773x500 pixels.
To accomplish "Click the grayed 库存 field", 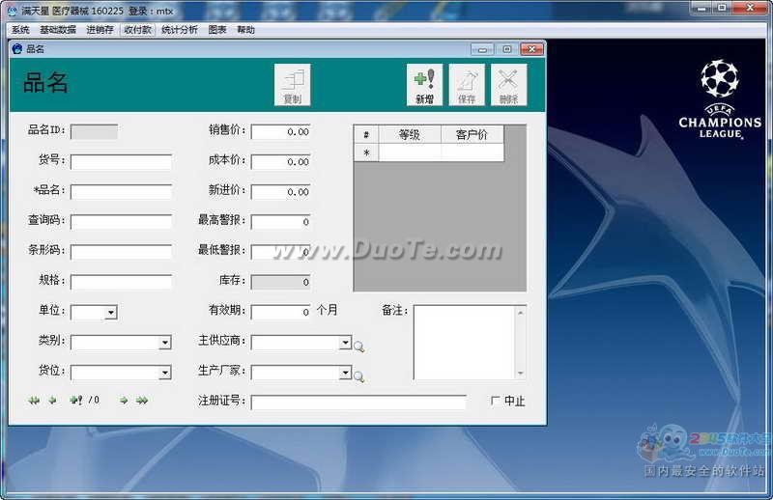I will 281,282.
